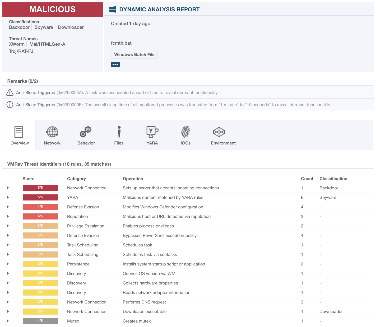
Task: Click the Operation column header
Action: 133,179
